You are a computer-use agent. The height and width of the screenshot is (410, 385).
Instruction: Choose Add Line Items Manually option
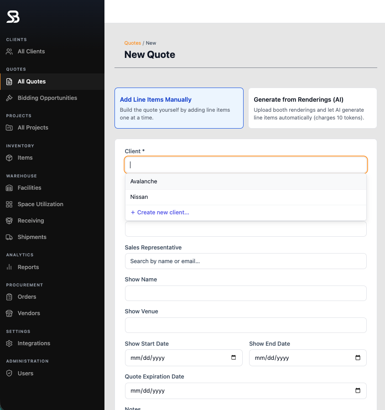click(179, 108)
